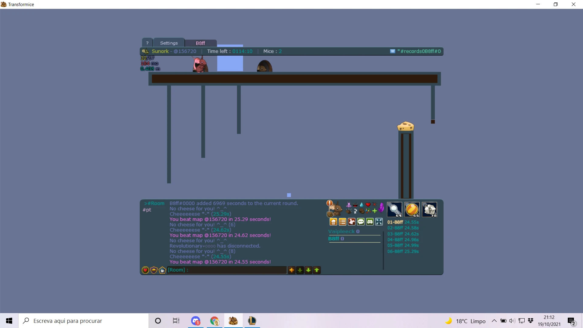Open League of Legends taskbar icon
The image size is (583, 328).
pyautogui.click(x=252, y=321)
